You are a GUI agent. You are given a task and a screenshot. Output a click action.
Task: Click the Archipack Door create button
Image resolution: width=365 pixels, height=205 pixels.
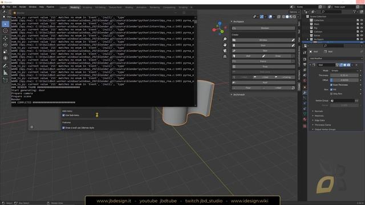click(261, 46)
